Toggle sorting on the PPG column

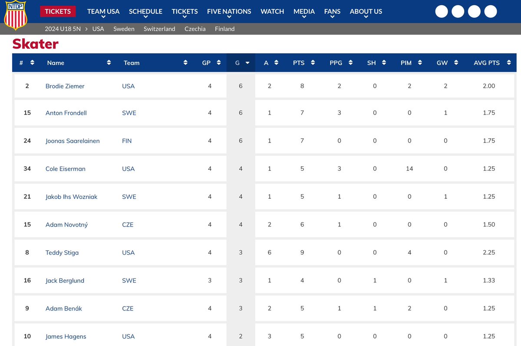[350, 62]
